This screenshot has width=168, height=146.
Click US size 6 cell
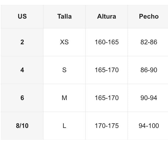click(22, 98)
